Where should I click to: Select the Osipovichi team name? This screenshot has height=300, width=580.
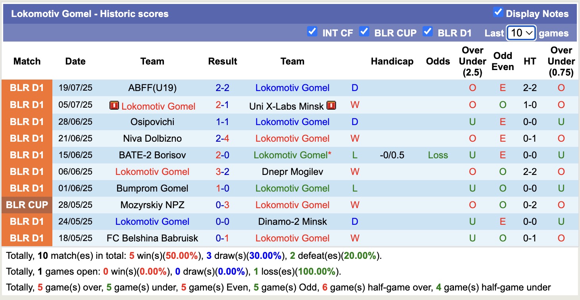pos(152,122)
